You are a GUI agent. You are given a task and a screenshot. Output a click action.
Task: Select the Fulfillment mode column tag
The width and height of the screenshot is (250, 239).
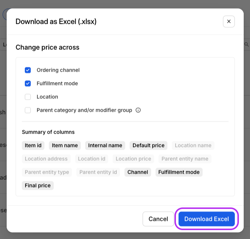(x=179, y=172)
